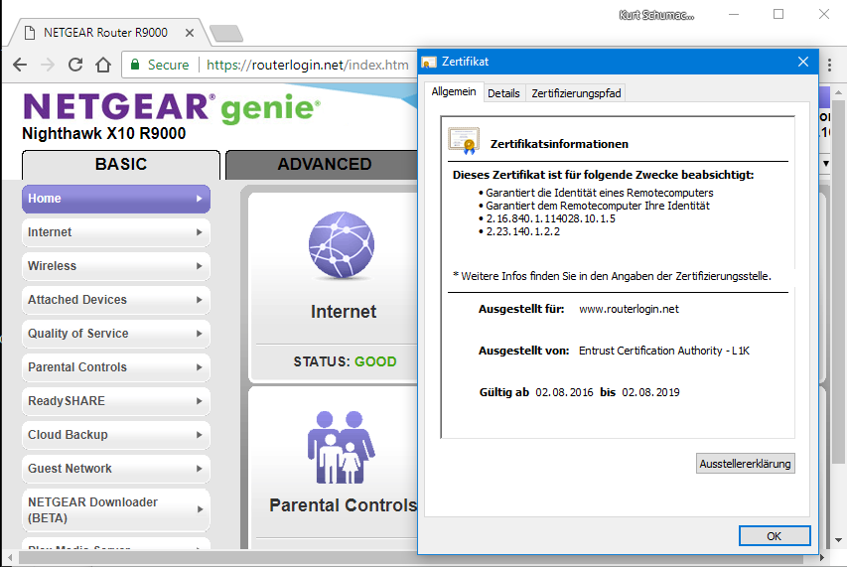
Task: Click the 2.16.840.1.114028.10.1.5 OID line
Action: [550, 218]
